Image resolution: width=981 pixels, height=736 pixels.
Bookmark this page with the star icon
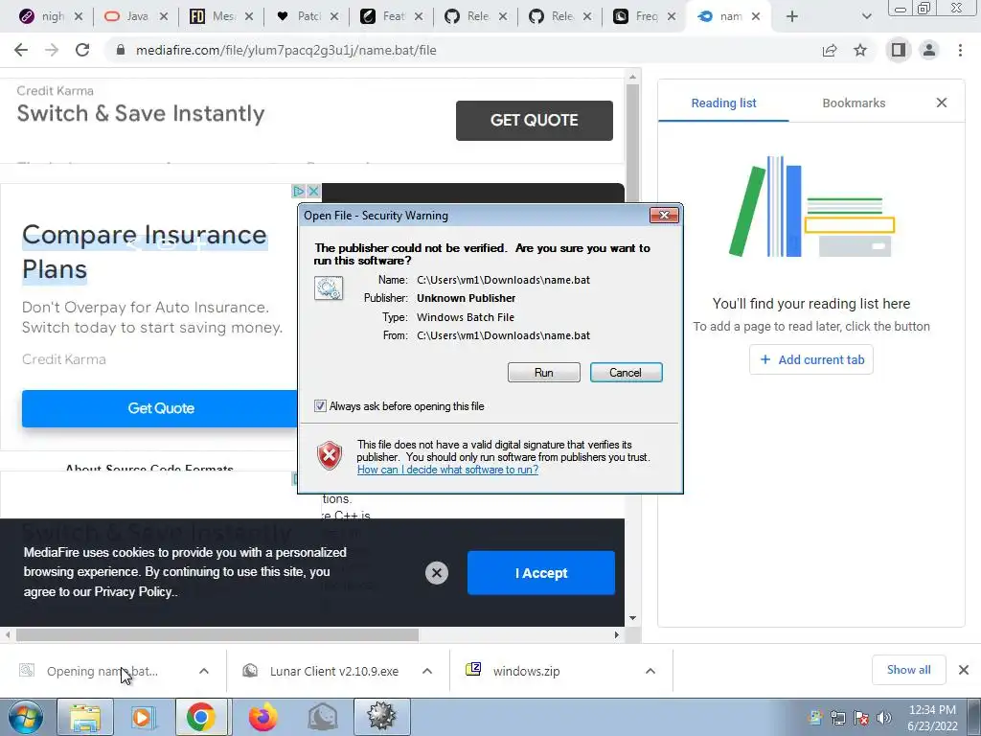(x=860, y=50)
